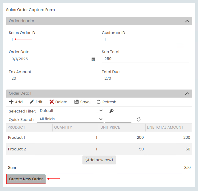
Task: Sort by the Unit Price column header
Action: pyautogui.click(x=110, y=127)
